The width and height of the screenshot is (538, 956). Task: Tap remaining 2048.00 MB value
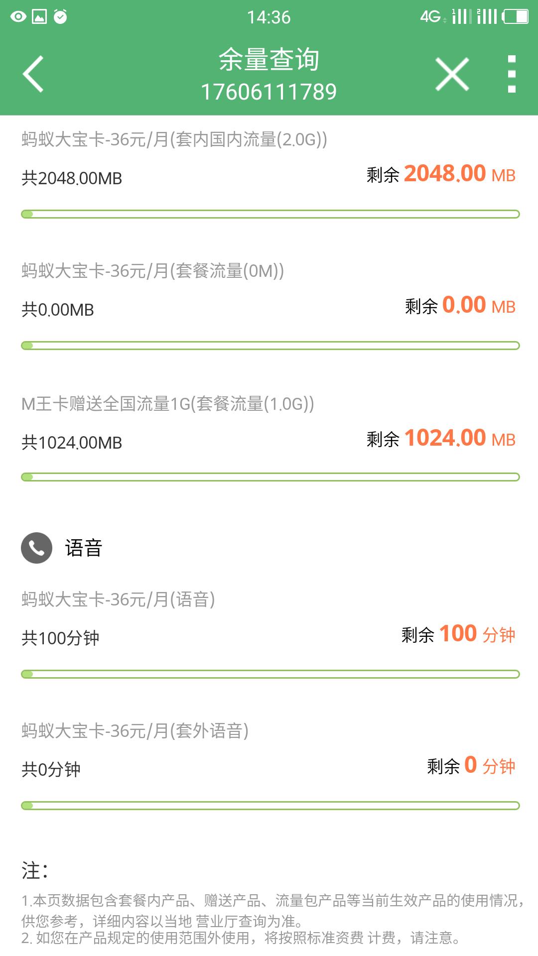(444, 174)
